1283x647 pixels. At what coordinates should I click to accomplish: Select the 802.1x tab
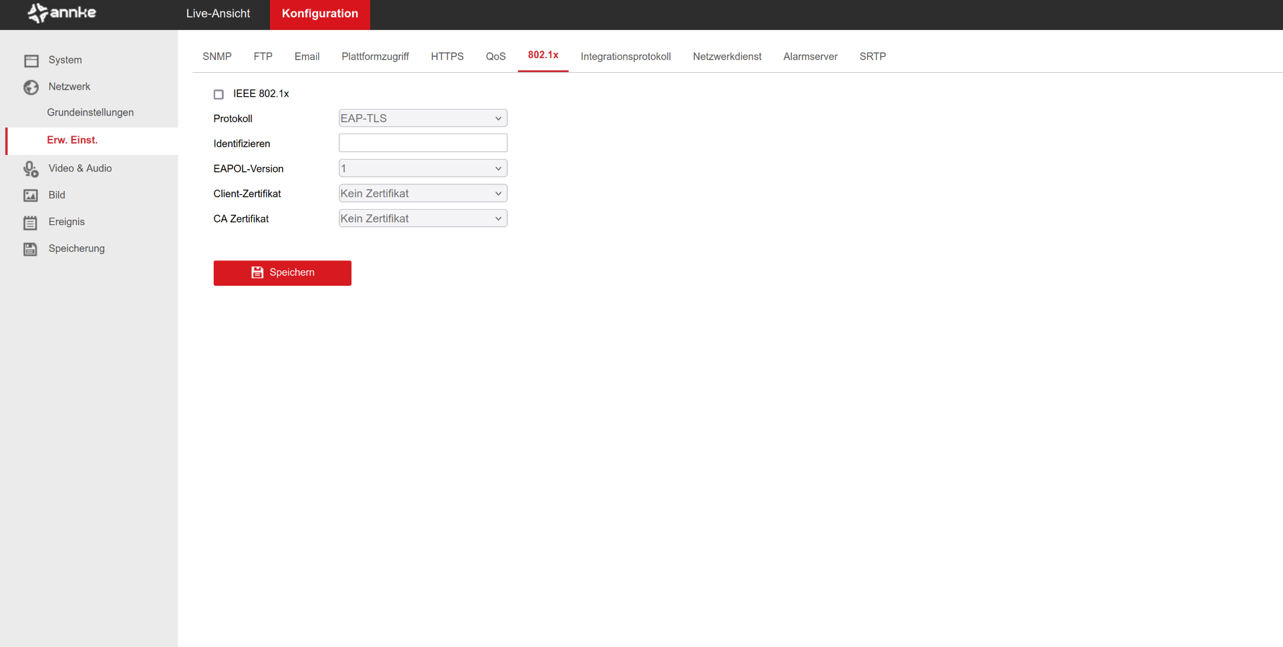[x=543, y=55]
